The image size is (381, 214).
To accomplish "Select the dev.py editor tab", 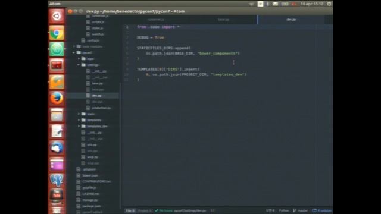I will click(x=291, y=20).
